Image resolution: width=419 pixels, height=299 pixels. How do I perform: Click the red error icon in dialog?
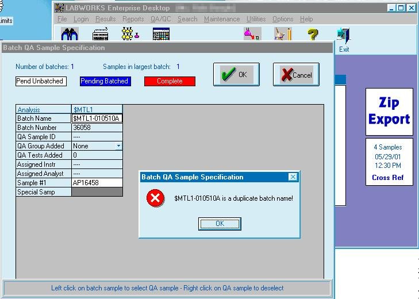click(x=155, y=198)
